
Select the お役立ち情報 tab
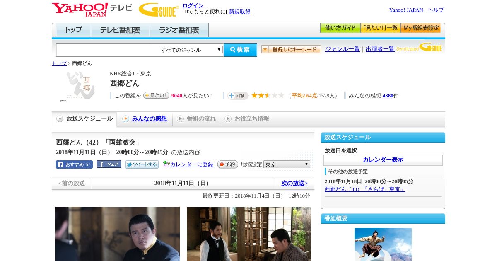(x=247, y=119)
